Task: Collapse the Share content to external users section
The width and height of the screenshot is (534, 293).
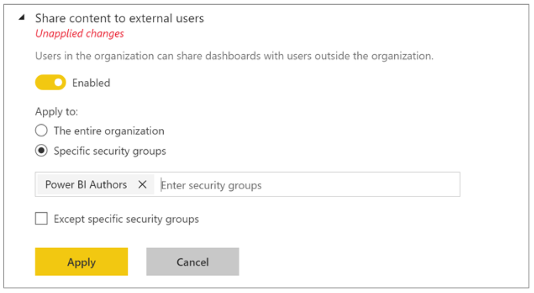Action: (22, 17)
